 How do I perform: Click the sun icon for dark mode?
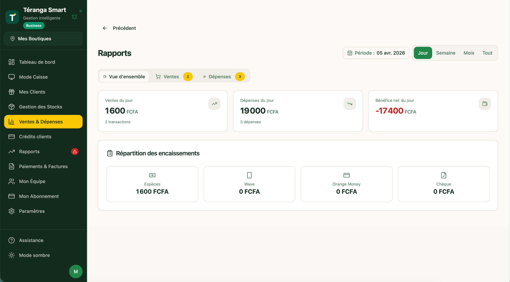pyautogui.click(x=11, y=255)
